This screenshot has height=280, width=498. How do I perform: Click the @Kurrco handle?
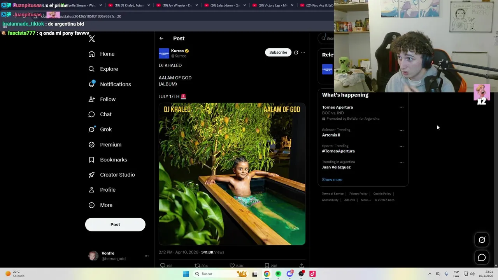point(179,56)
